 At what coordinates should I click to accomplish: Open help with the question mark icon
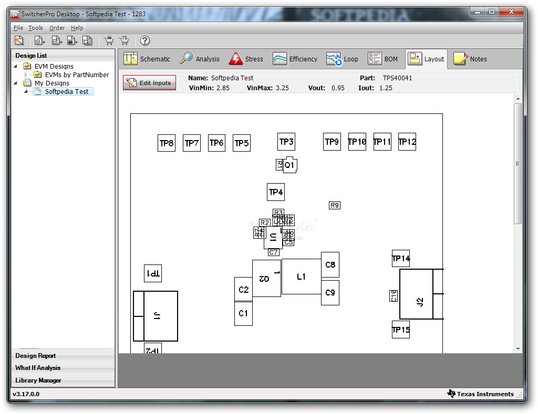[145, 40]
